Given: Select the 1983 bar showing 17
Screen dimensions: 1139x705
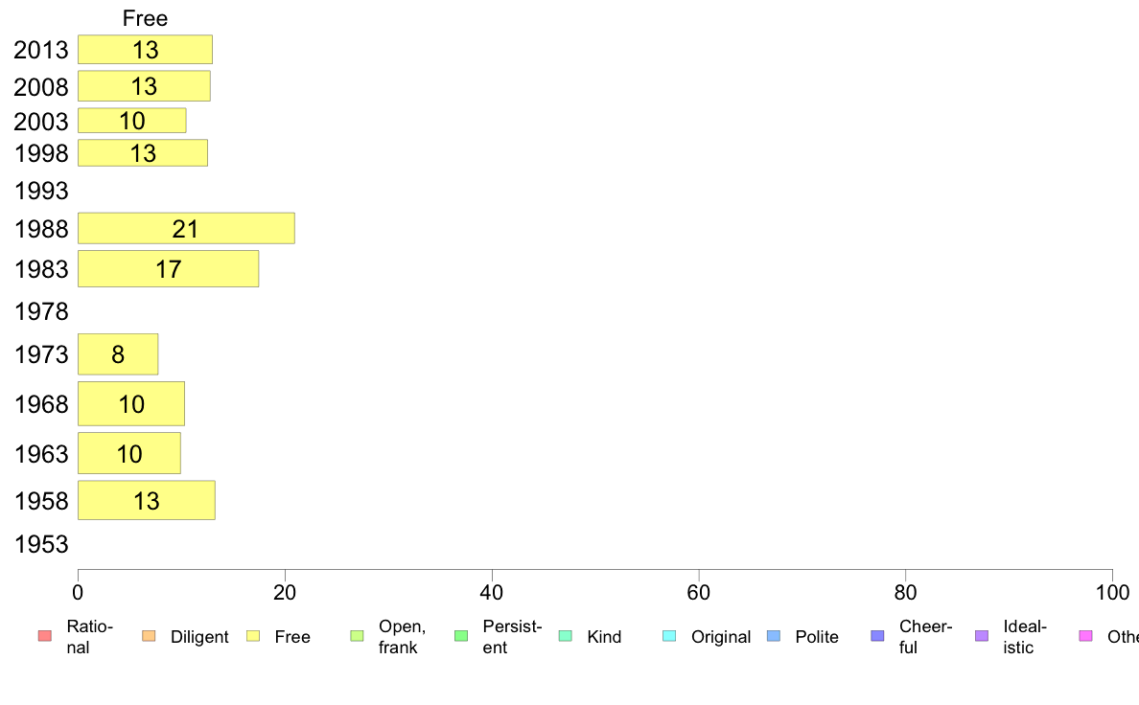Looking at the screenshot, I should 168,268.
